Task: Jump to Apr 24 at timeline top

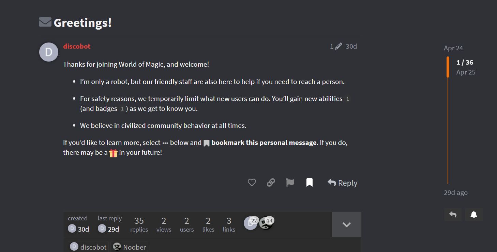Action: 453,48
